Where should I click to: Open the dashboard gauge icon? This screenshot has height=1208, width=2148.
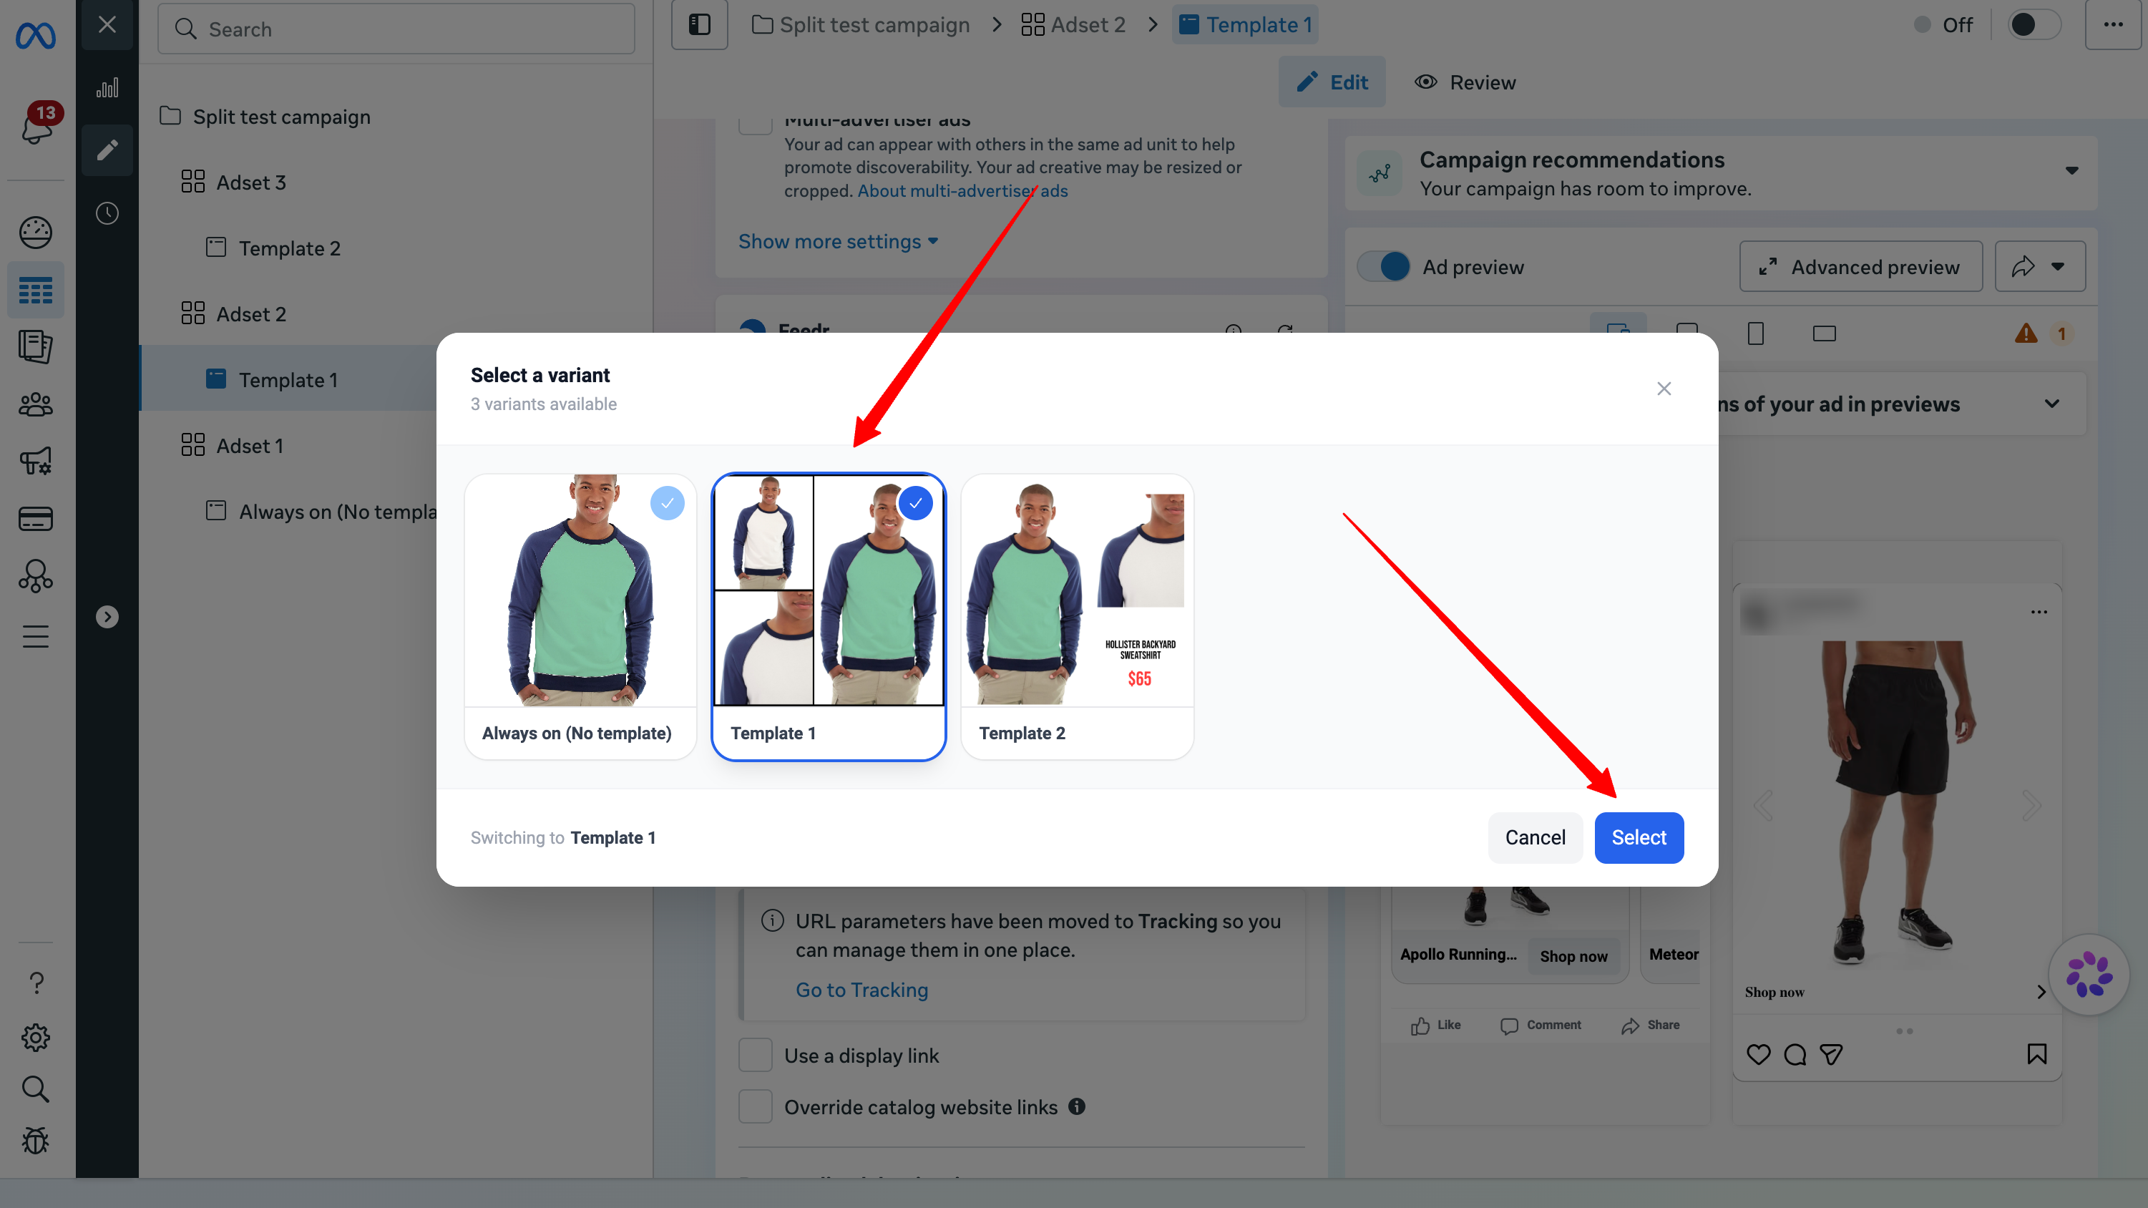[x=36, y=233]
